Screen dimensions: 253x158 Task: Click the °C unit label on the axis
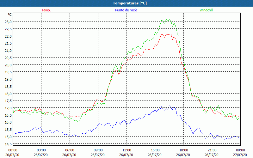point(10,15)
